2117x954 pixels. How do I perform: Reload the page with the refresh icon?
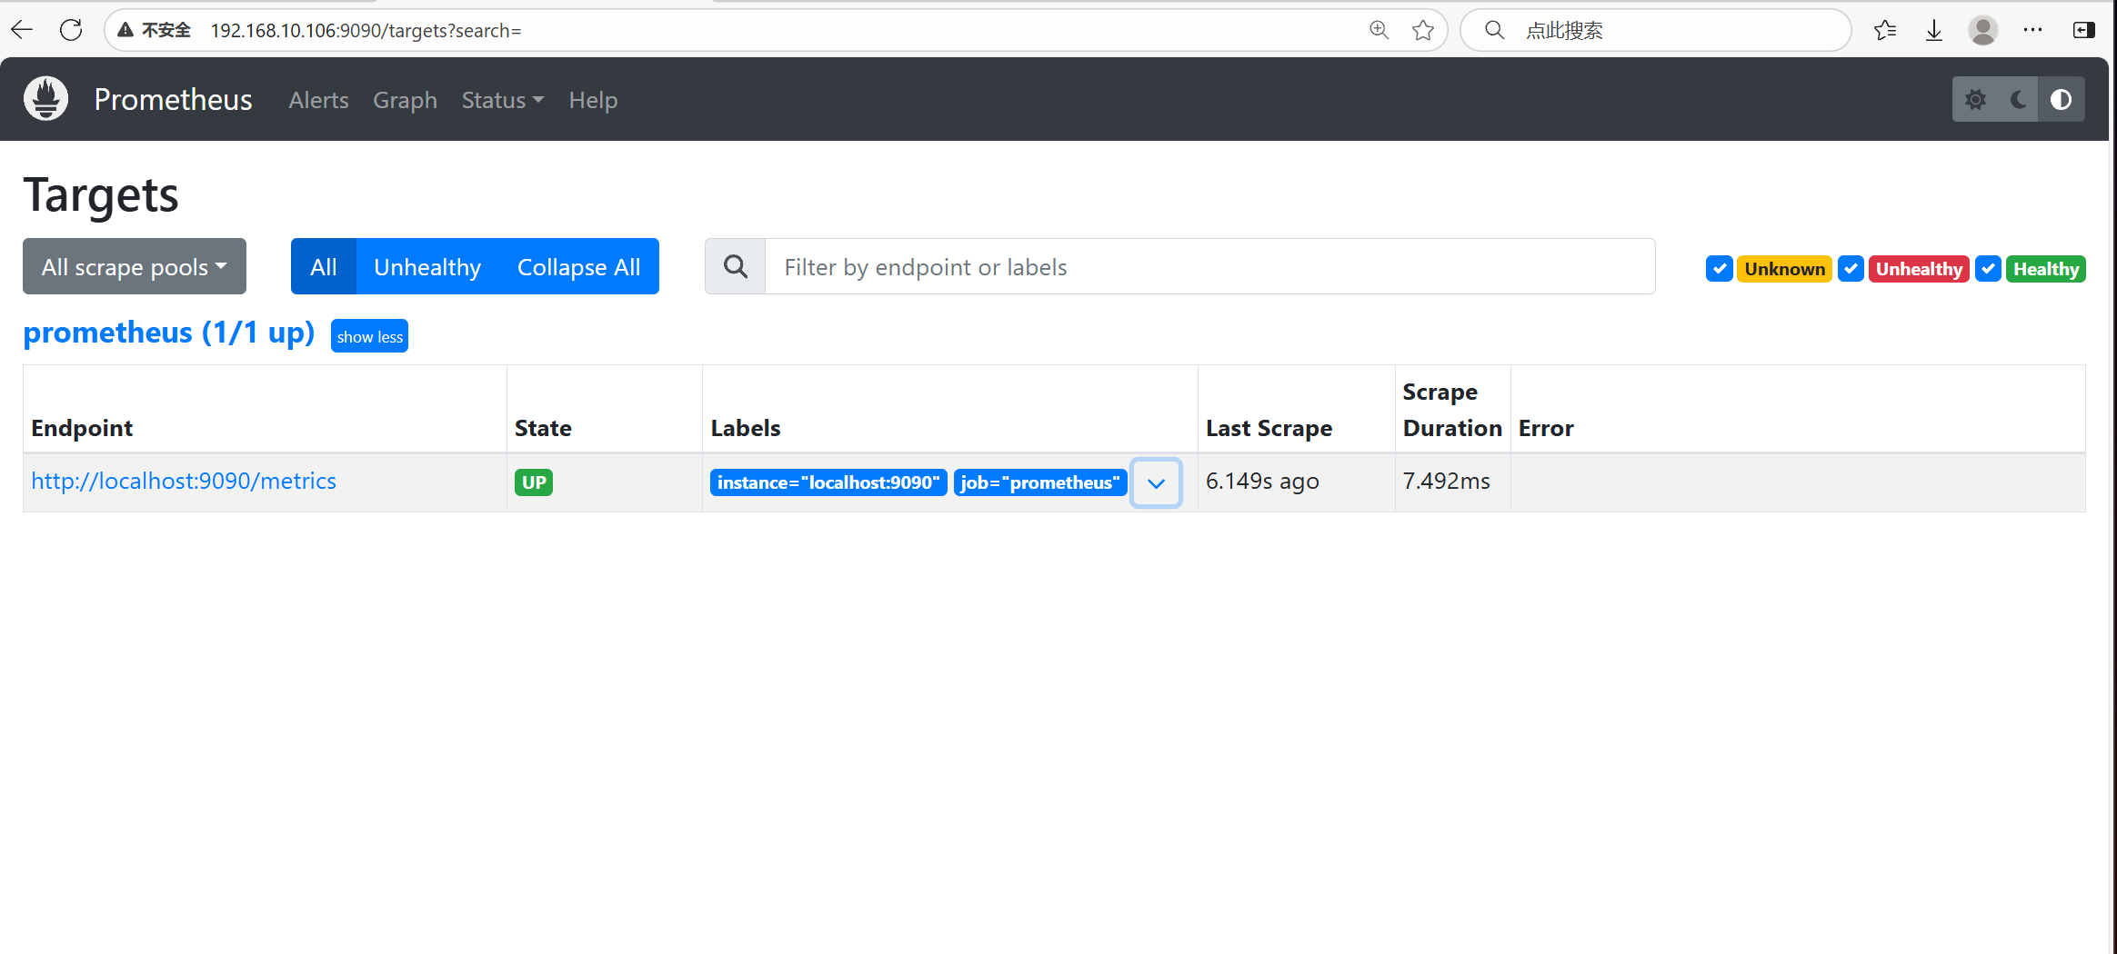coord(71,30)
